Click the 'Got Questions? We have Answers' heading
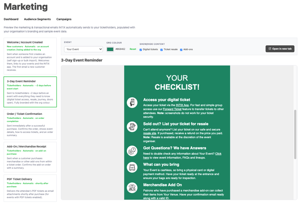Screen dimensions: 300x205 175,148
